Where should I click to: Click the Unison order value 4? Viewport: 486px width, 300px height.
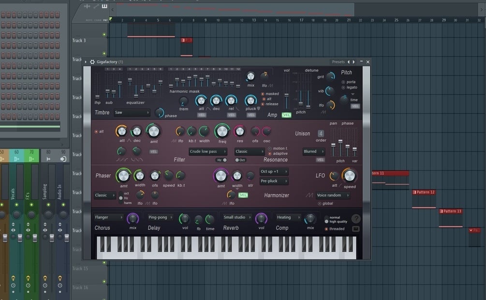point(321,134)
